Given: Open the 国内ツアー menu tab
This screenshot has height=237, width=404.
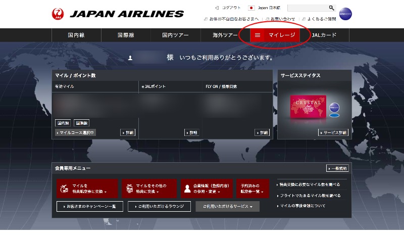Looking at the screenshot, I should coord(175,35).
